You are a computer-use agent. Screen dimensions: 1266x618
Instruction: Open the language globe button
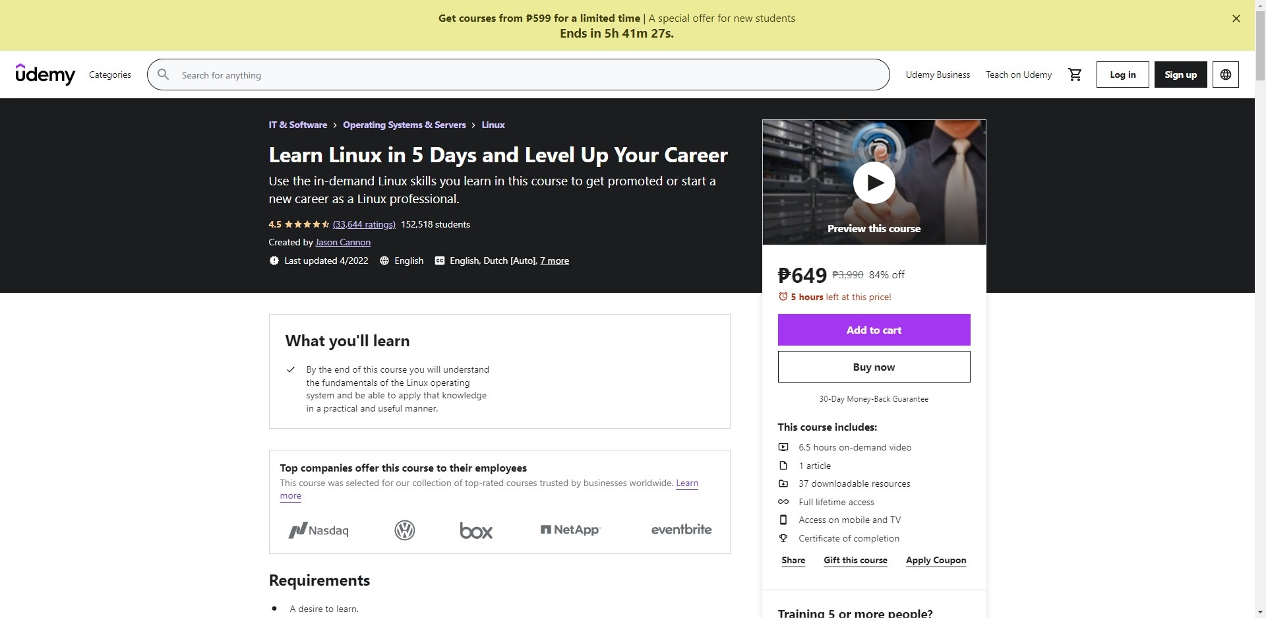pos(1225,75)
